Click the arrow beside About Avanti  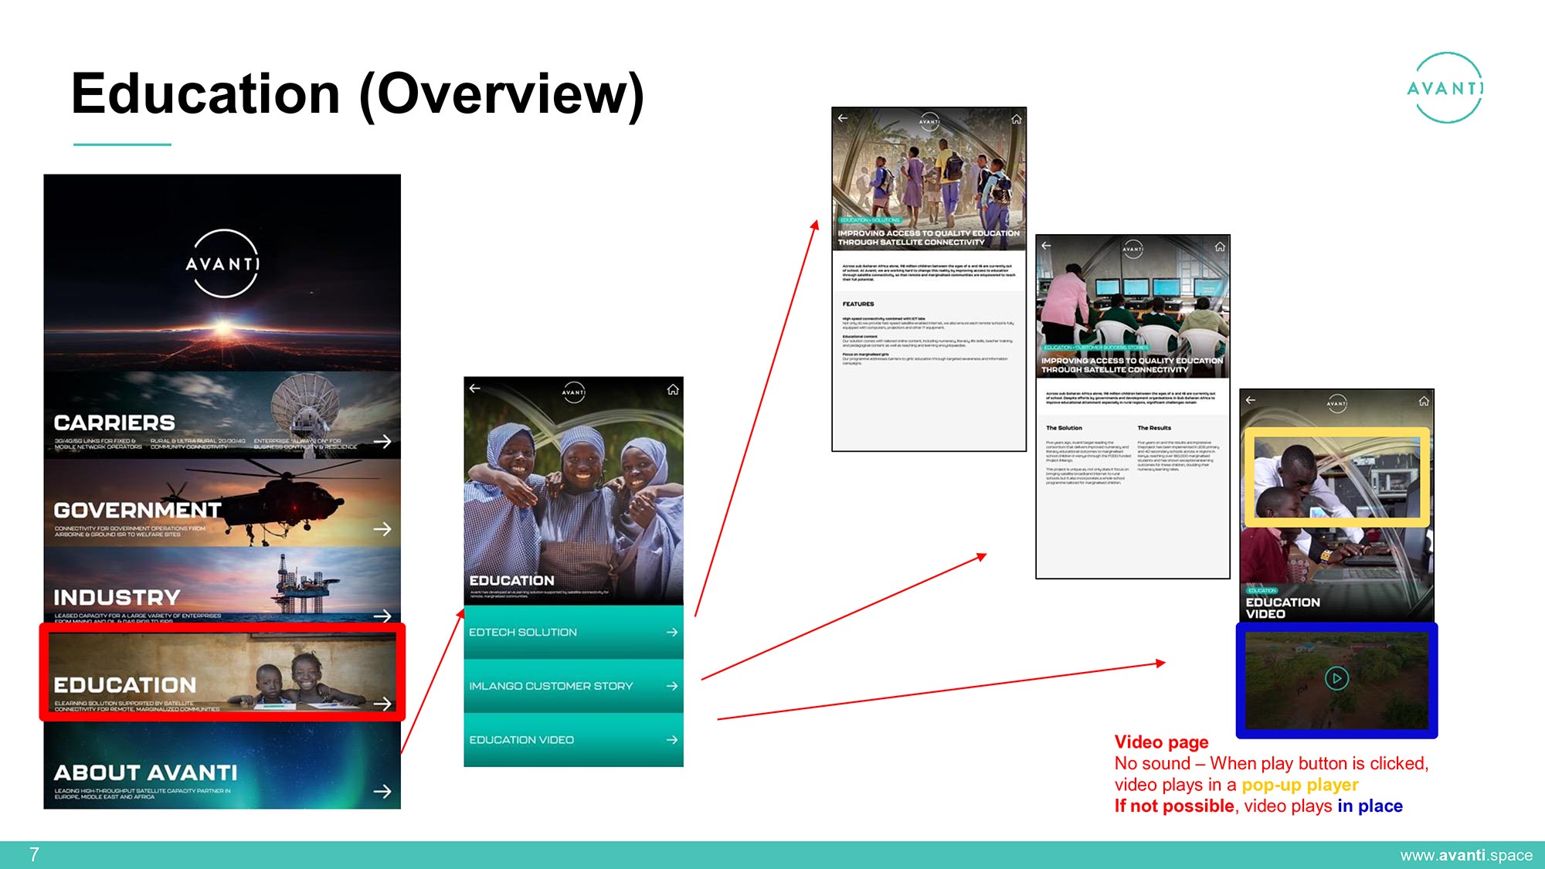tap(382, 791)
